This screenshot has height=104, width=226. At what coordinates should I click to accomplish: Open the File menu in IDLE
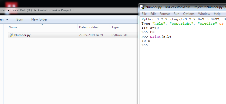pos(144,14)
